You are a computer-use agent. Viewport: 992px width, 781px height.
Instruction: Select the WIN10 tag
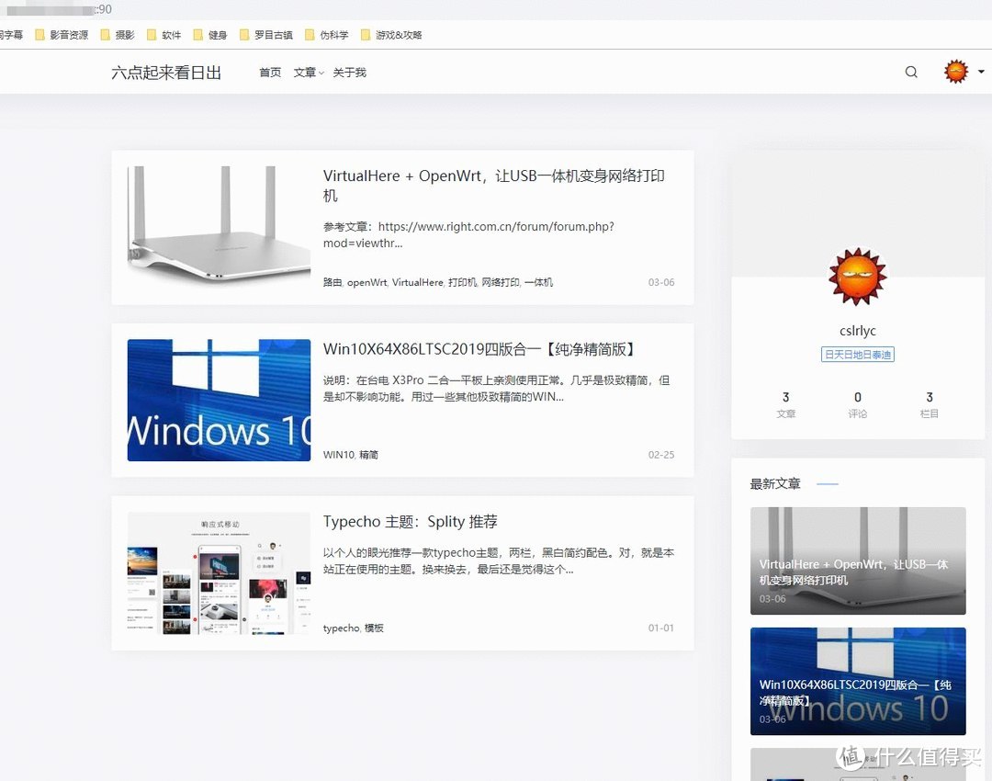click(x=338, y=455)
